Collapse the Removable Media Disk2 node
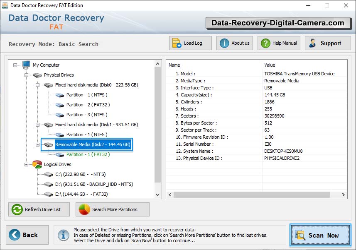The width and height of the screenshot is (356, 250). coord(38,144)
